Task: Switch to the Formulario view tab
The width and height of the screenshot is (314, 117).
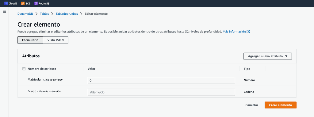Action: click(30, 40)
